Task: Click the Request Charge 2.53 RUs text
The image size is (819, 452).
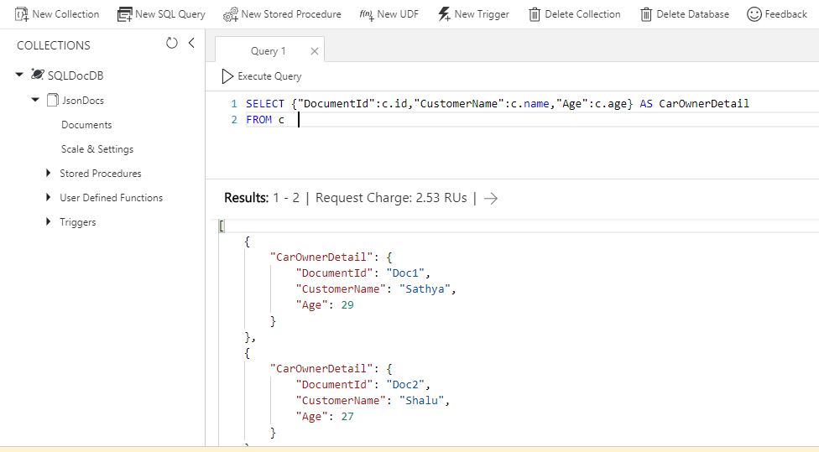Action: [391, 199]
